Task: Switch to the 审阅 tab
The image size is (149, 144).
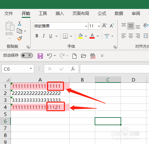Action: (136, 13)
